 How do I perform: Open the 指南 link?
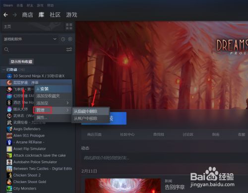216,134
